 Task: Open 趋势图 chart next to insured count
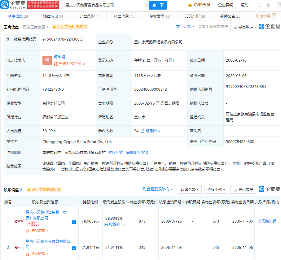(151, 131)
